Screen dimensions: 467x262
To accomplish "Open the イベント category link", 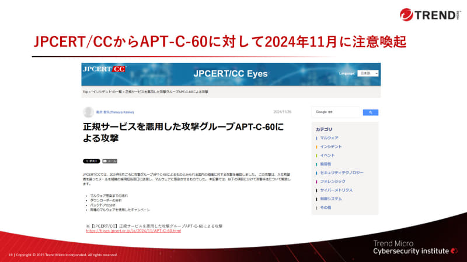I will [327, 155].
